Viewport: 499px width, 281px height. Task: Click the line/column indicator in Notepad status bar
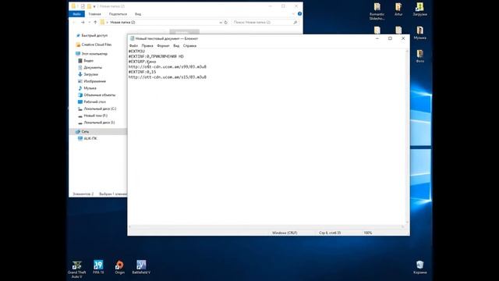pos(330,233)
